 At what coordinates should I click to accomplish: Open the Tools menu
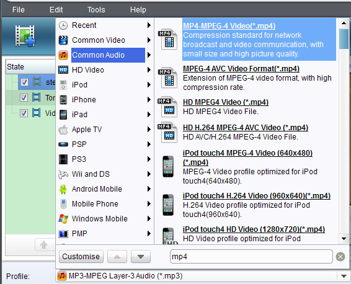[x=96, y=10]
